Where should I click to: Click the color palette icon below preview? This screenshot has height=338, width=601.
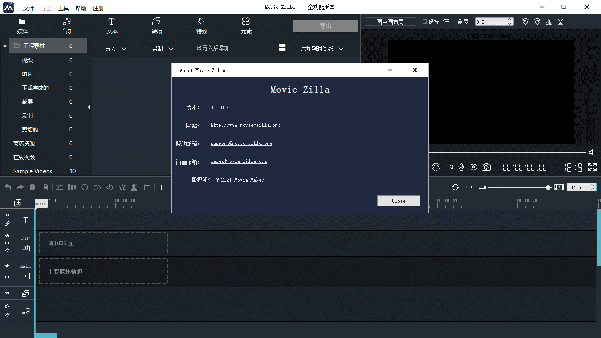point(436,167)
